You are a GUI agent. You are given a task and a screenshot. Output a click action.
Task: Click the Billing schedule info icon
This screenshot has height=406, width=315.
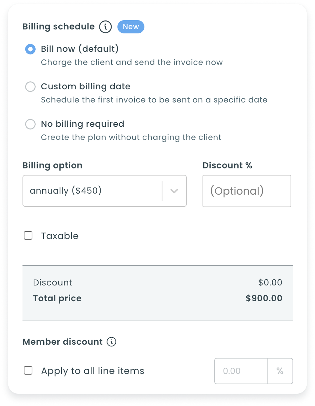click(x=105, y=27)
